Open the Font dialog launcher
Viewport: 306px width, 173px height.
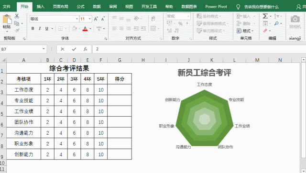(x=106, y=39)
